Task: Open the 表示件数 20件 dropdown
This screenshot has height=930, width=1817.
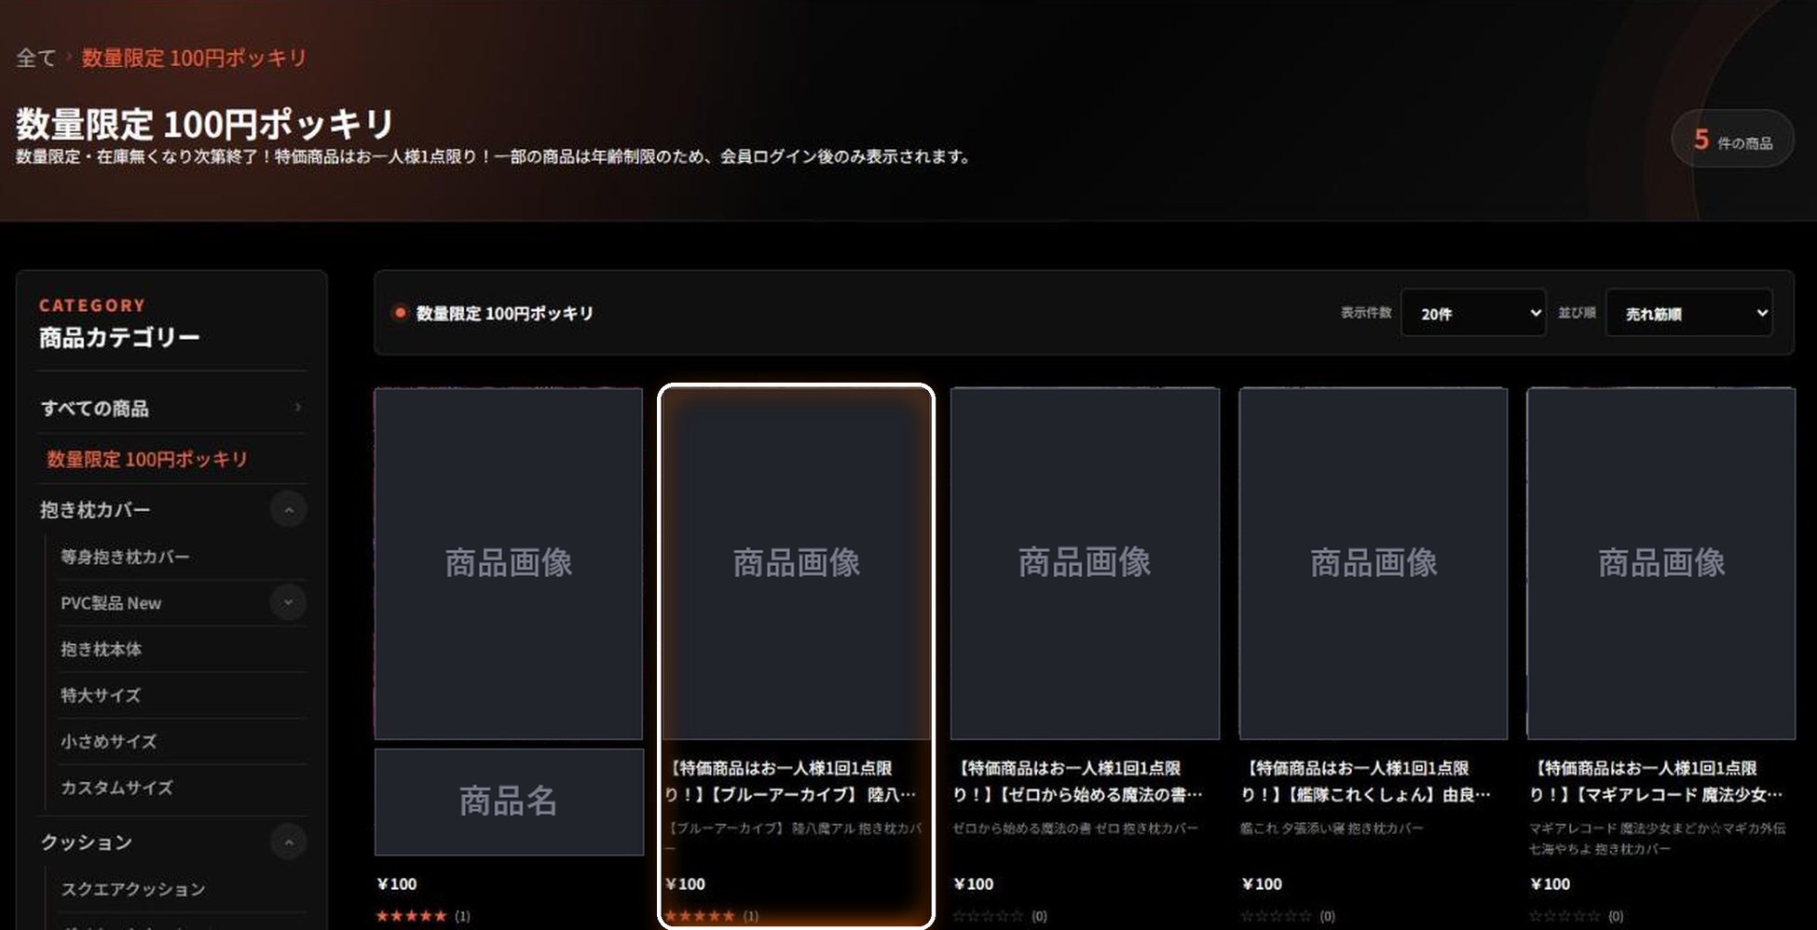Action: [1473, 314]
